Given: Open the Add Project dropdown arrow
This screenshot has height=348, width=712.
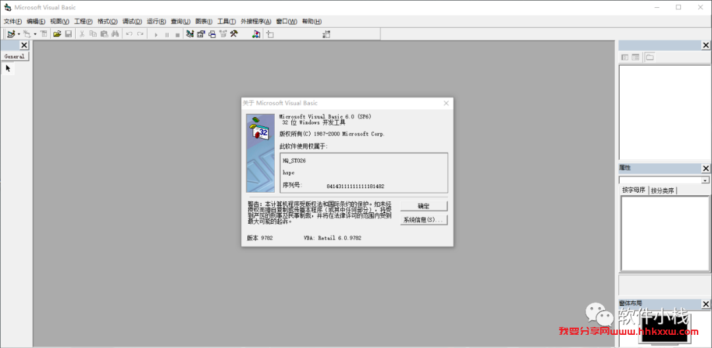Looking at the screenshot, I should click(19, 34).
